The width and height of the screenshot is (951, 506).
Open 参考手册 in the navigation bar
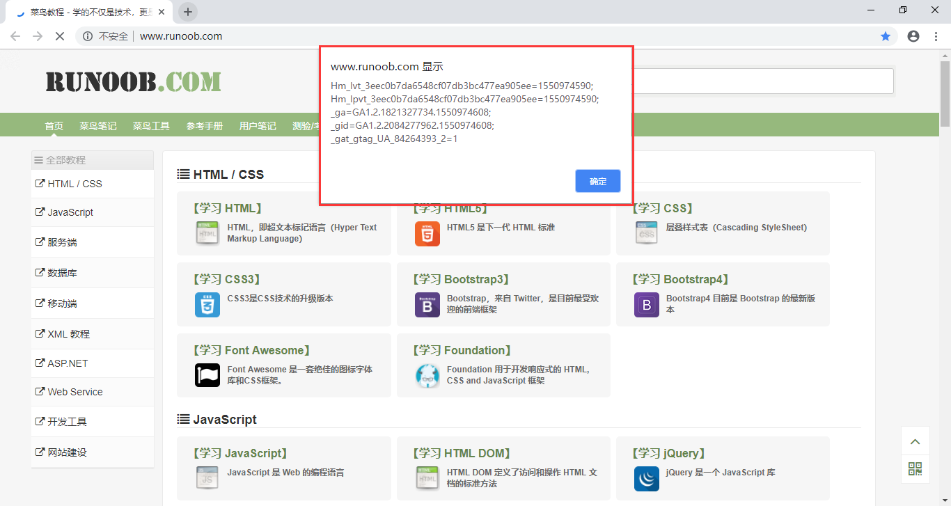(205, 126)
